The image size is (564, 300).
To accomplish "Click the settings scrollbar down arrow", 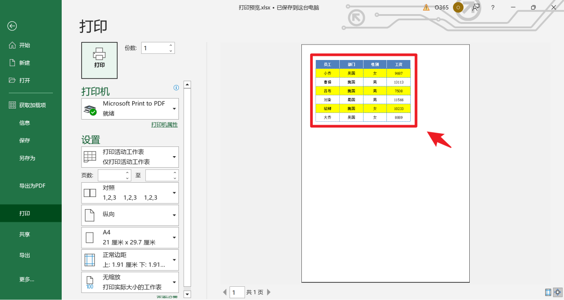I will (x=187, y=294).
